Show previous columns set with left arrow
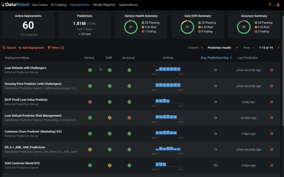The width and height of the screenshot is (284, 177). click(202, 48)
